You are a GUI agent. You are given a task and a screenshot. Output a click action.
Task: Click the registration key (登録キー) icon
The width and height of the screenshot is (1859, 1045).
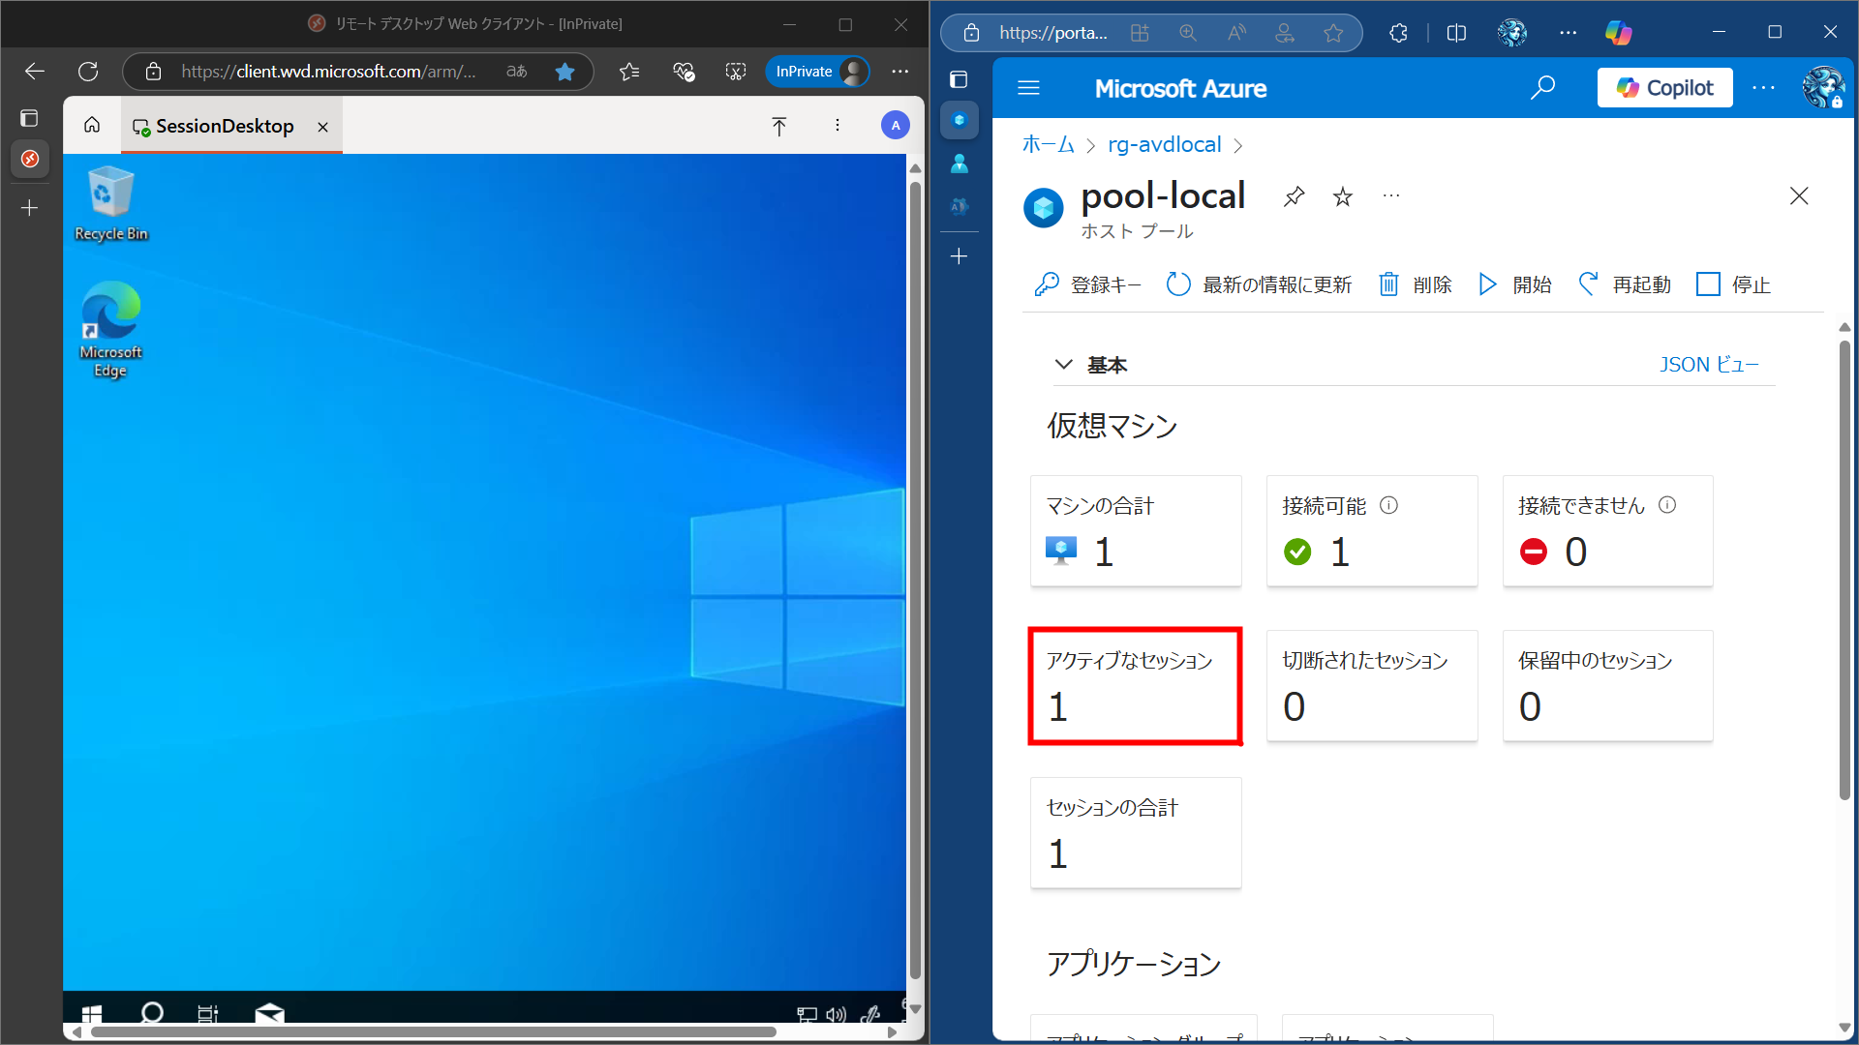(1046, 284)
